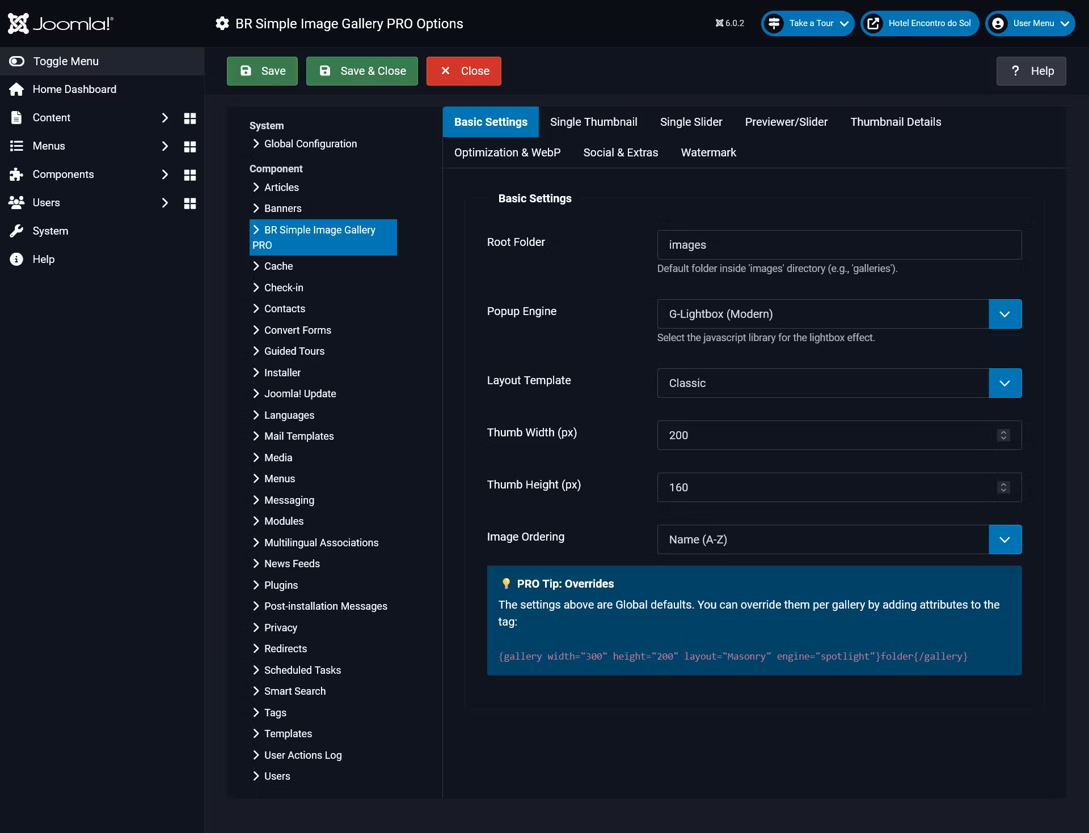Click the green Save button
The height and width of the screenshot is (833, 1089).
(x=262, y=71)
